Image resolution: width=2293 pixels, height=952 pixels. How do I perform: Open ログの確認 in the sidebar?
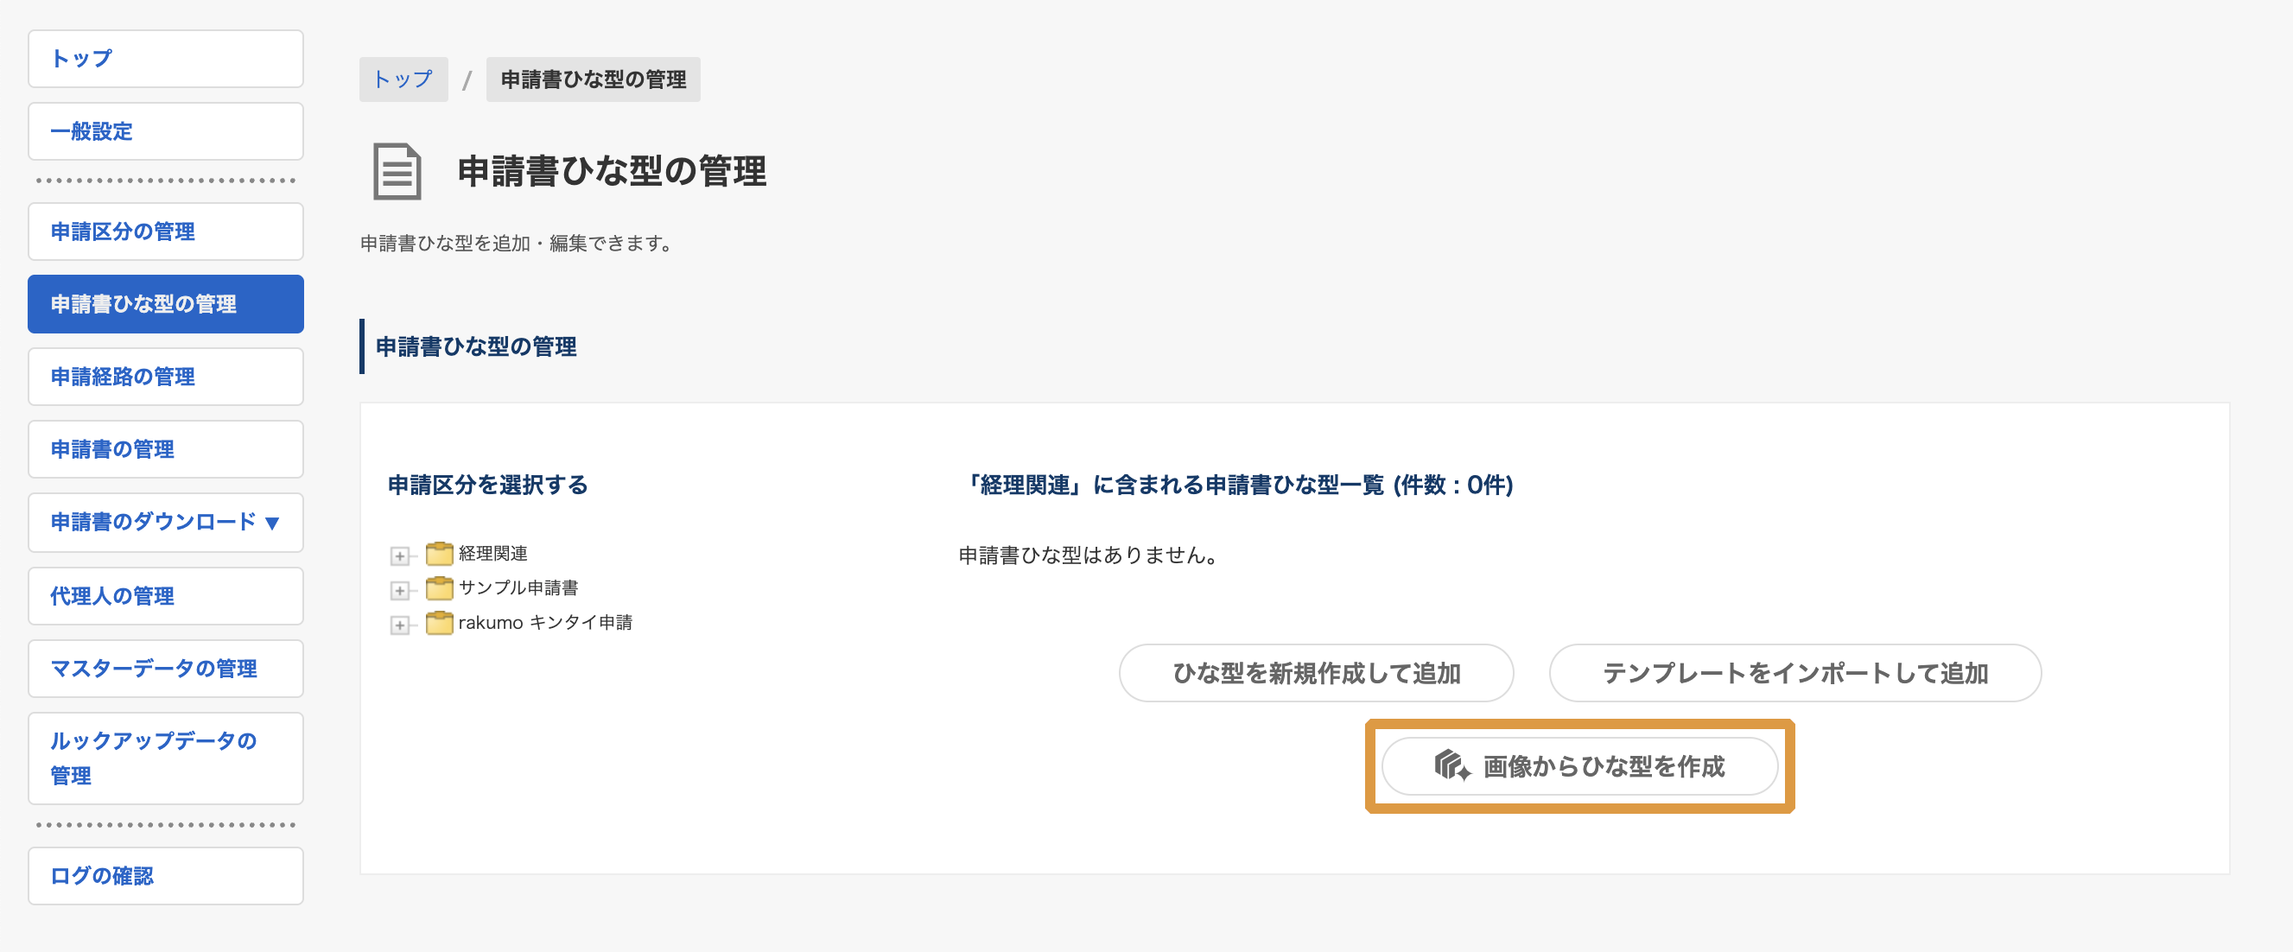tap(166, 875)
